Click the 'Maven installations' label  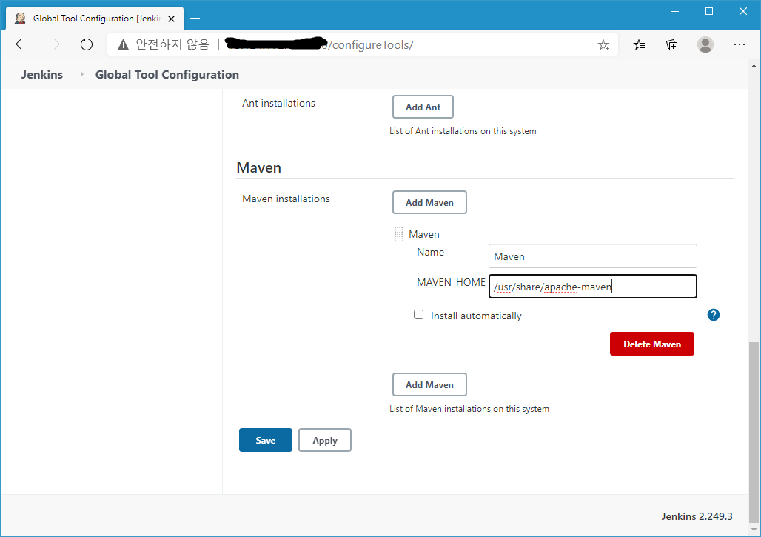(286, 199)
